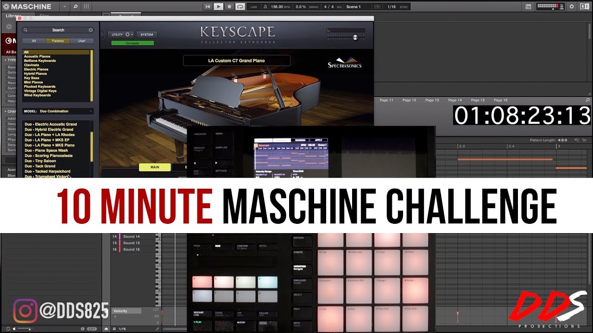Collapse the Keyscape browser with the arrow
Image resolution: width=593 pixels, height=333 pixels.
(102, 34)
